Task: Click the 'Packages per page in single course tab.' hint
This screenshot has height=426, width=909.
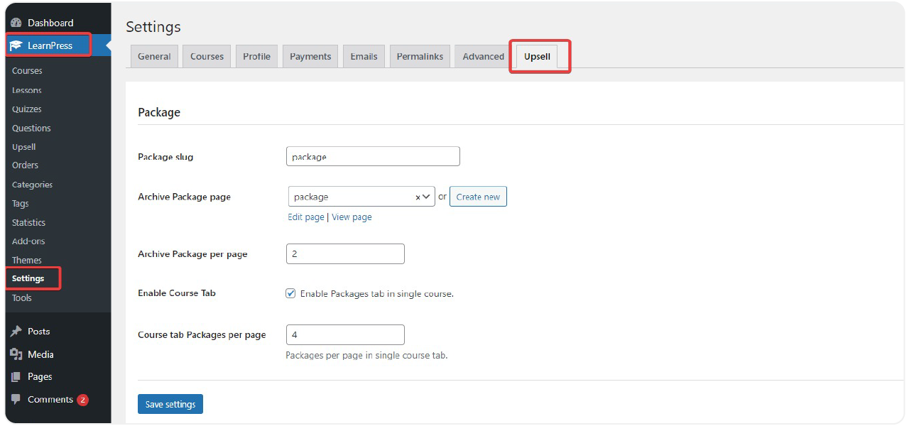Action: [366, 355]
